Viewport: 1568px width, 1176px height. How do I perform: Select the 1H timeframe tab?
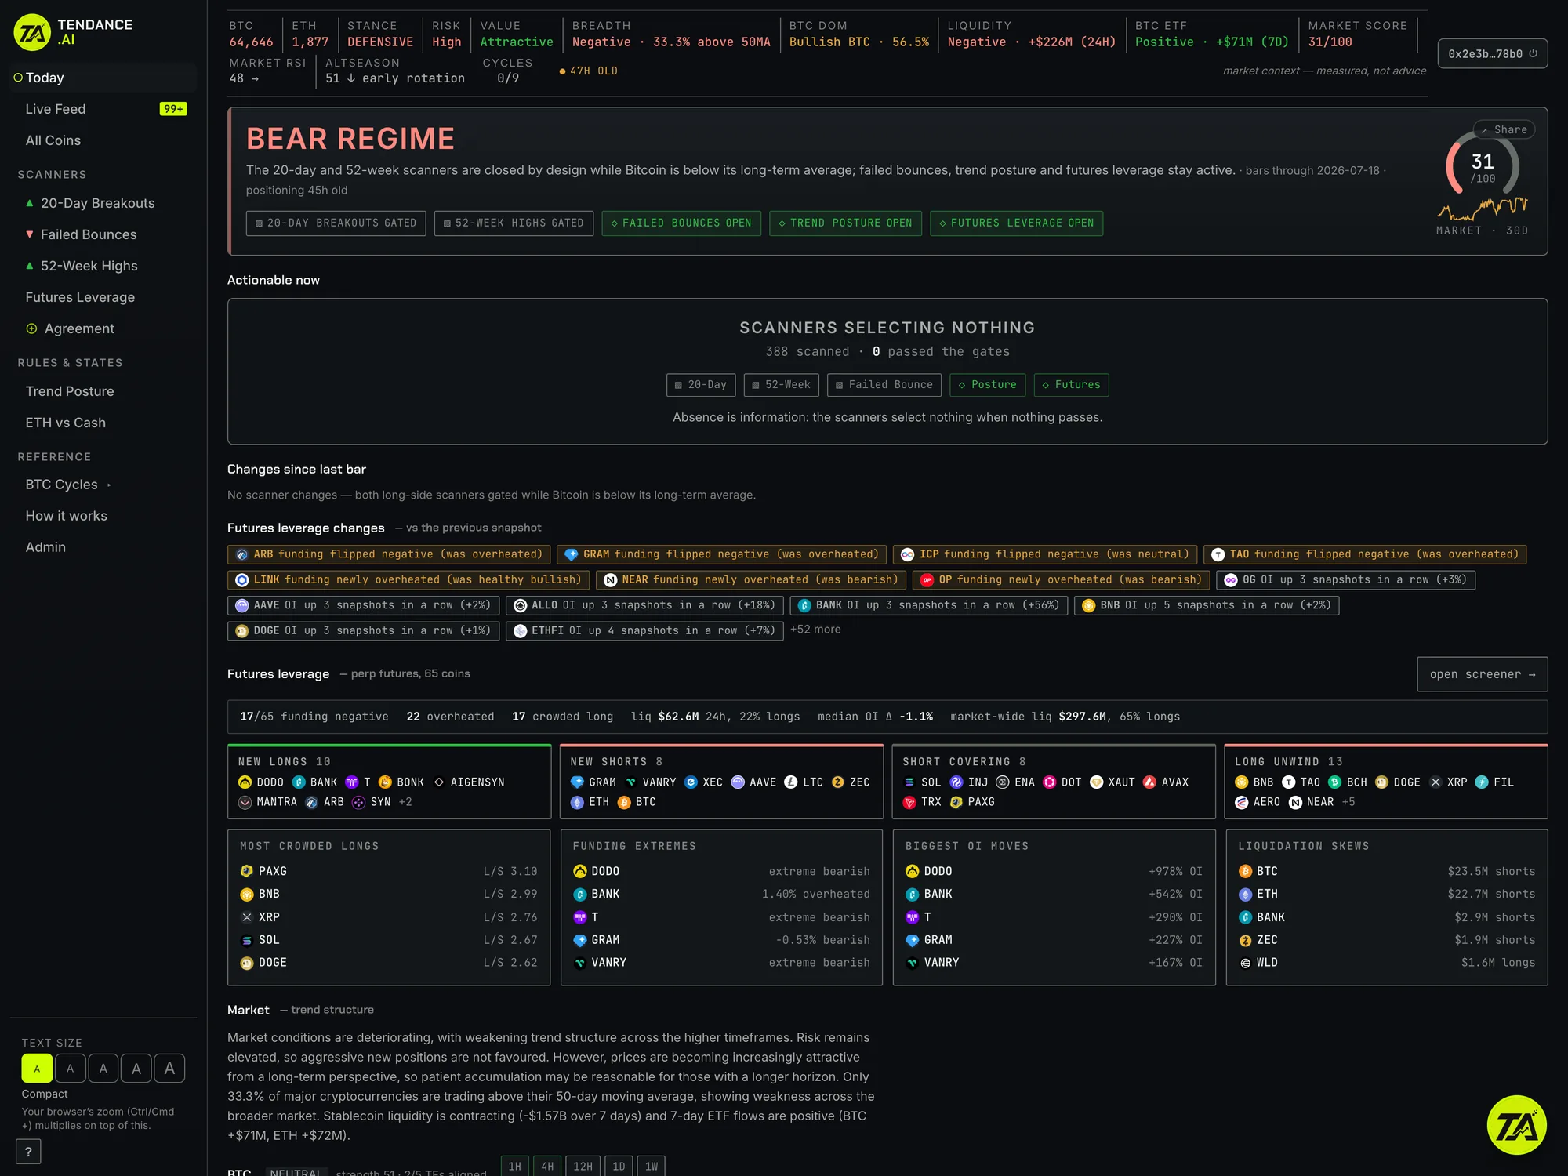(515, 1166)
